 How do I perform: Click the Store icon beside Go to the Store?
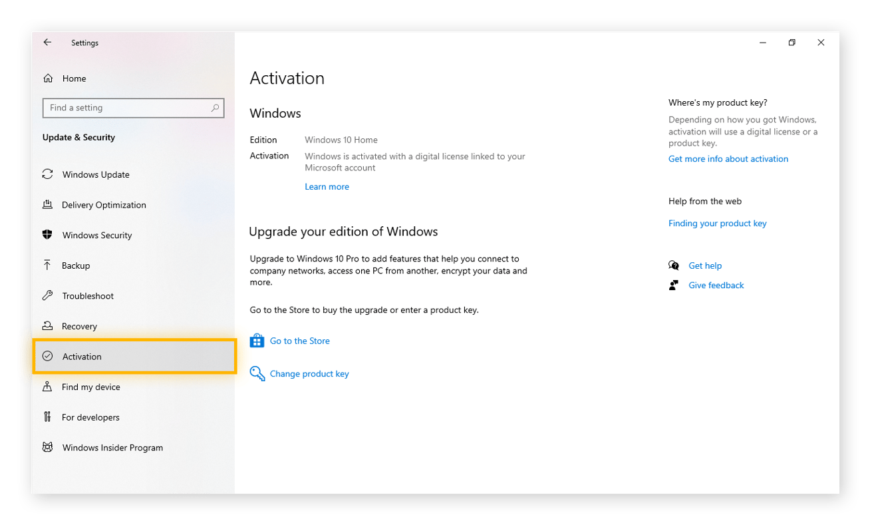click(x=257, y=340)
